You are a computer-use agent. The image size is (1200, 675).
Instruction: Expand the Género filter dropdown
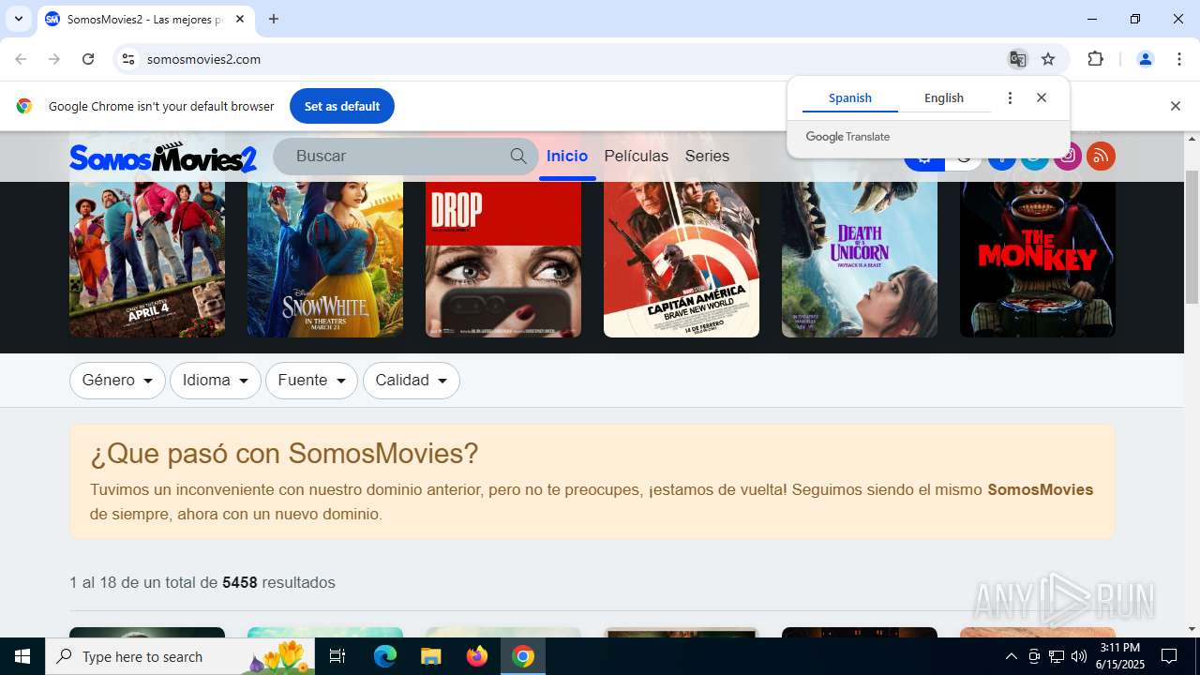click(117, 381)
